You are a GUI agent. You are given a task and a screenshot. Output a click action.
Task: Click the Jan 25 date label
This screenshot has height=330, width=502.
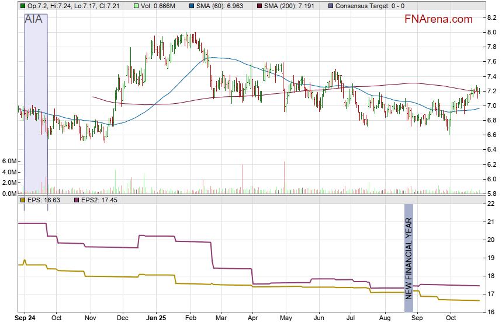click(155, 318)
